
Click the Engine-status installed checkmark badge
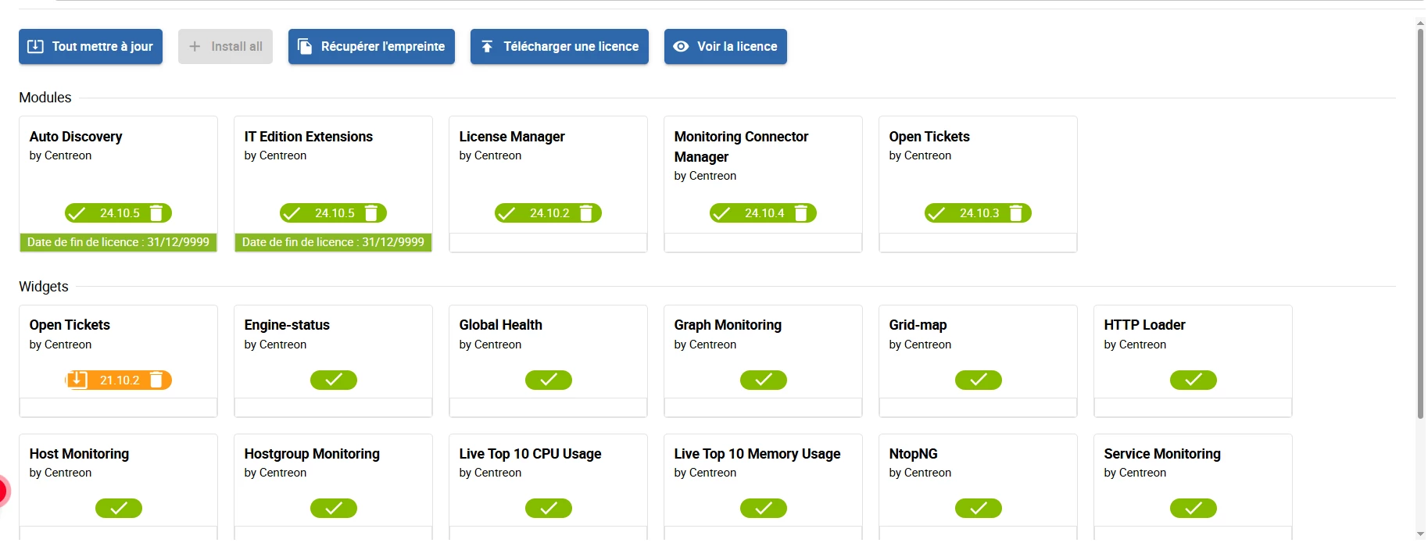pos(334,380)
